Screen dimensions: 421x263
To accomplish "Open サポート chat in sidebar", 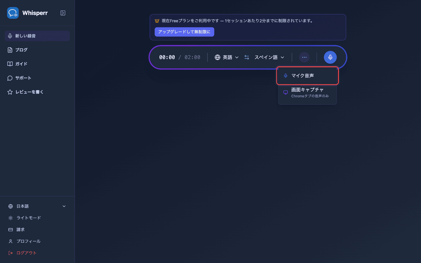I will [x=37, y=78].
